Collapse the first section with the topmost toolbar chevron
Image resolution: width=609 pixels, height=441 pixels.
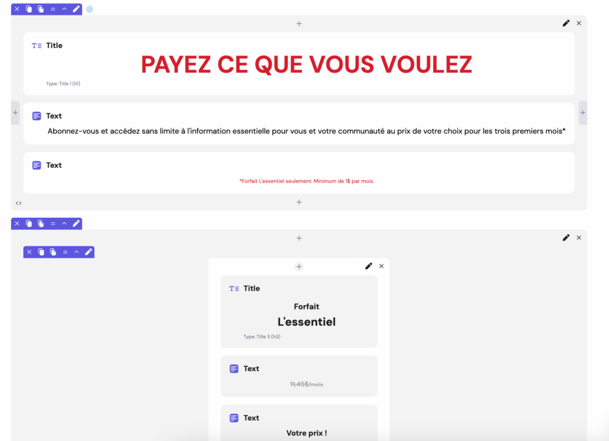(64, 9)
